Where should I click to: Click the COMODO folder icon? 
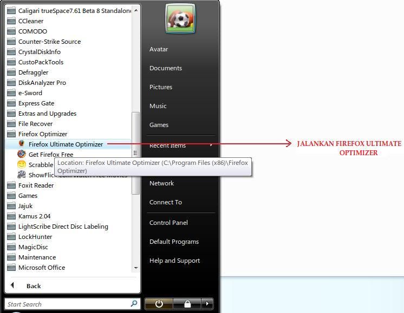click(11, 31)
